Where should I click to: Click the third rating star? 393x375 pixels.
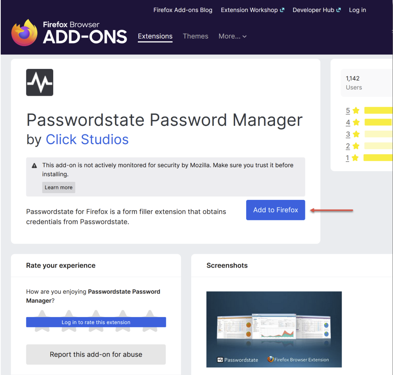(x=96, y=321)
